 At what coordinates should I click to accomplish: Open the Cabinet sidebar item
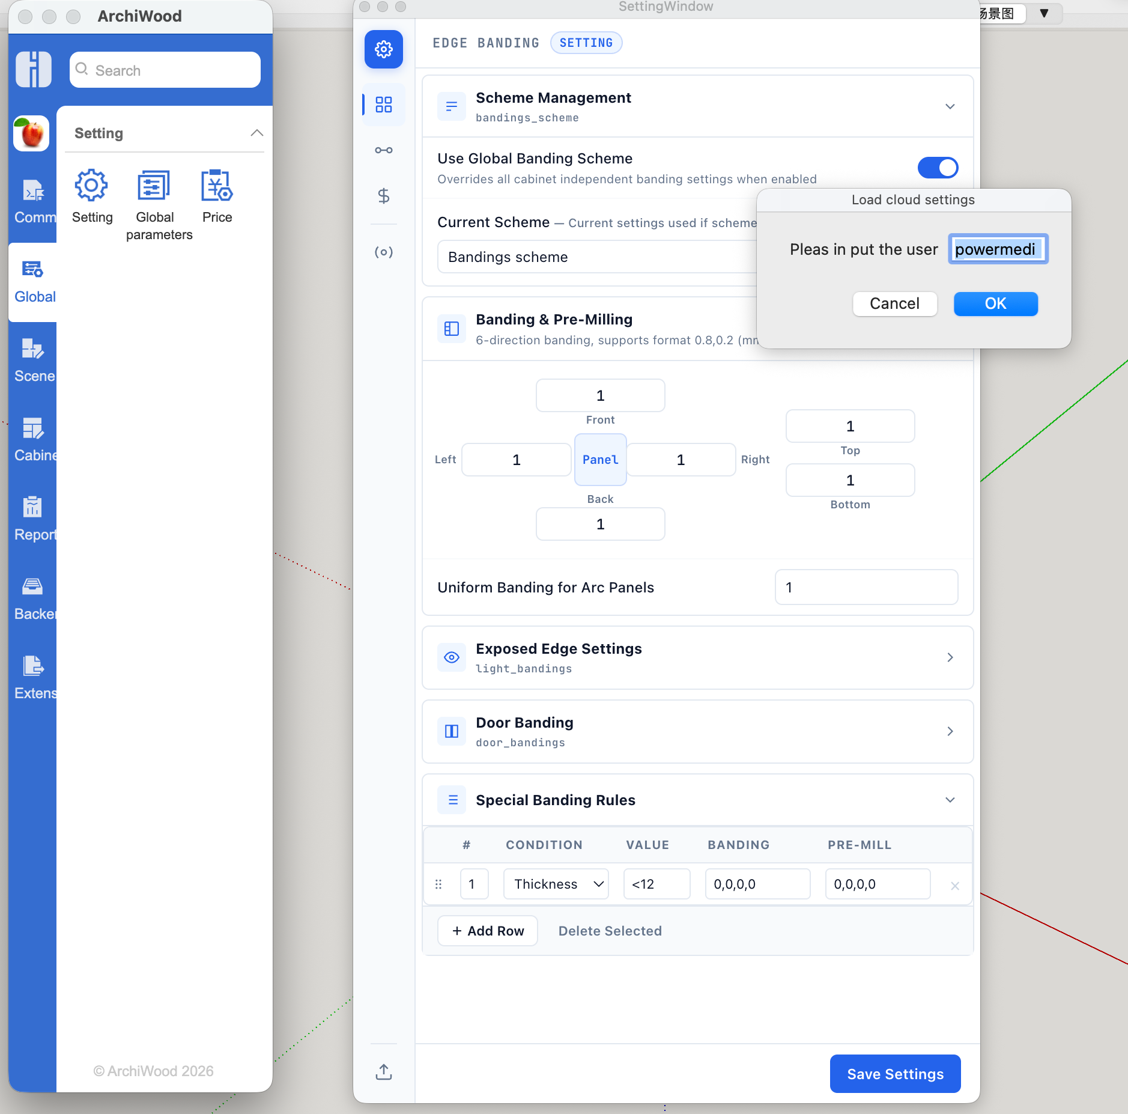(34, 440)
